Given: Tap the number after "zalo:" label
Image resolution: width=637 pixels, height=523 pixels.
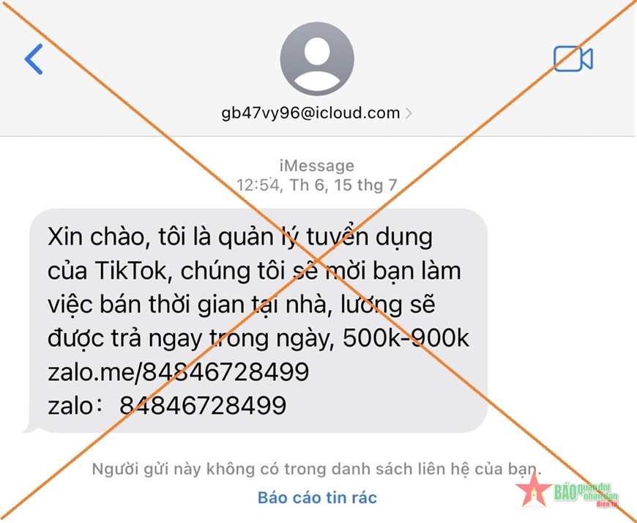Looking at the screenshot, I should coord(203,405).
